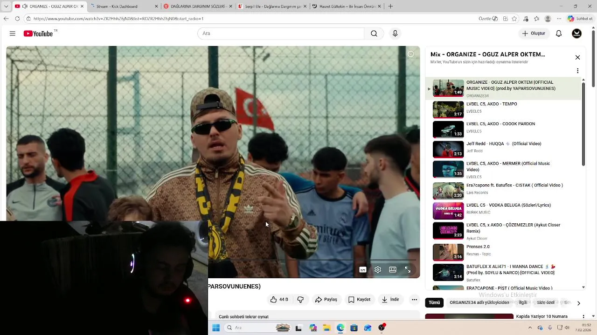The image size is (597, 335).
Task: Play BATUFLEX X ALI471 - I WANNA DANCE
Action: [504, 272]
